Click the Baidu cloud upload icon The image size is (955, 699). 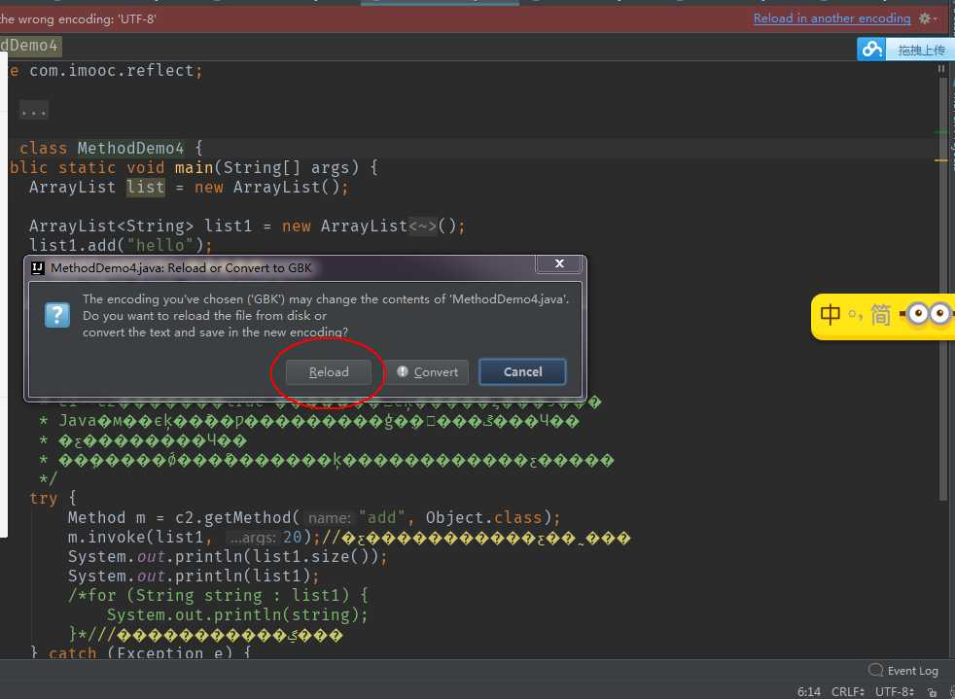click(x=871, y=50)
